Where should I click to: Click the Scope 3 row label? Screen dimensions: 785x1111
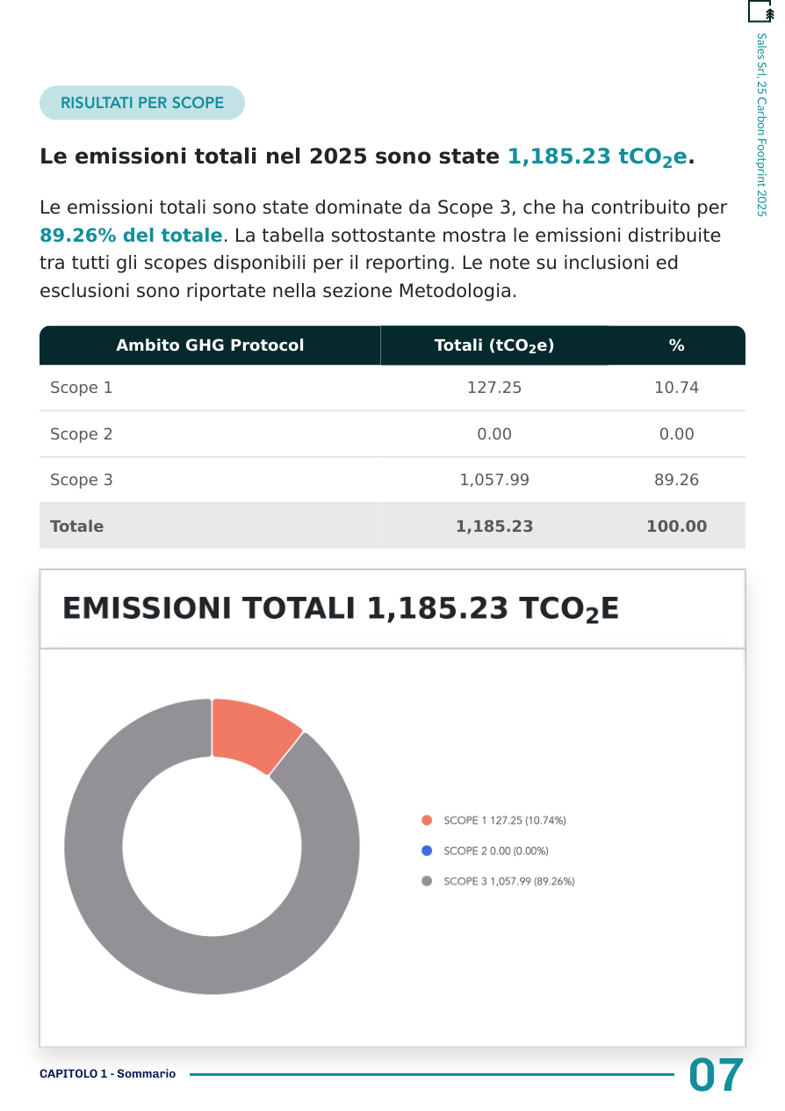point(81,480)
